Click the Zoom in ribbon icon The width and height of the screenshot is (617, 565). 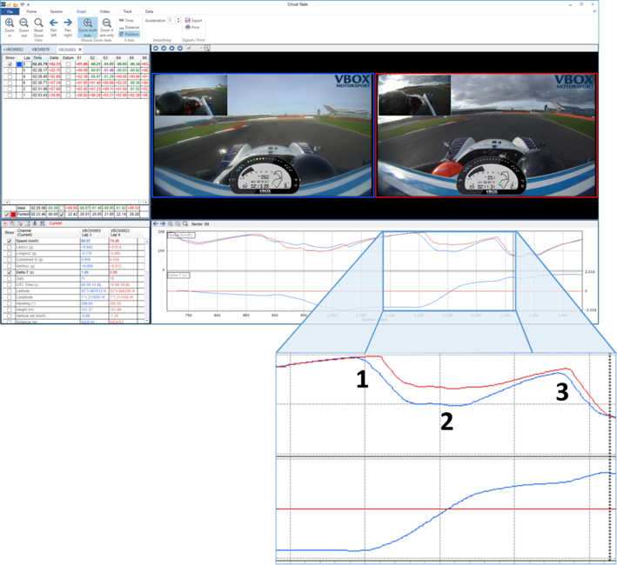(10, 27)
